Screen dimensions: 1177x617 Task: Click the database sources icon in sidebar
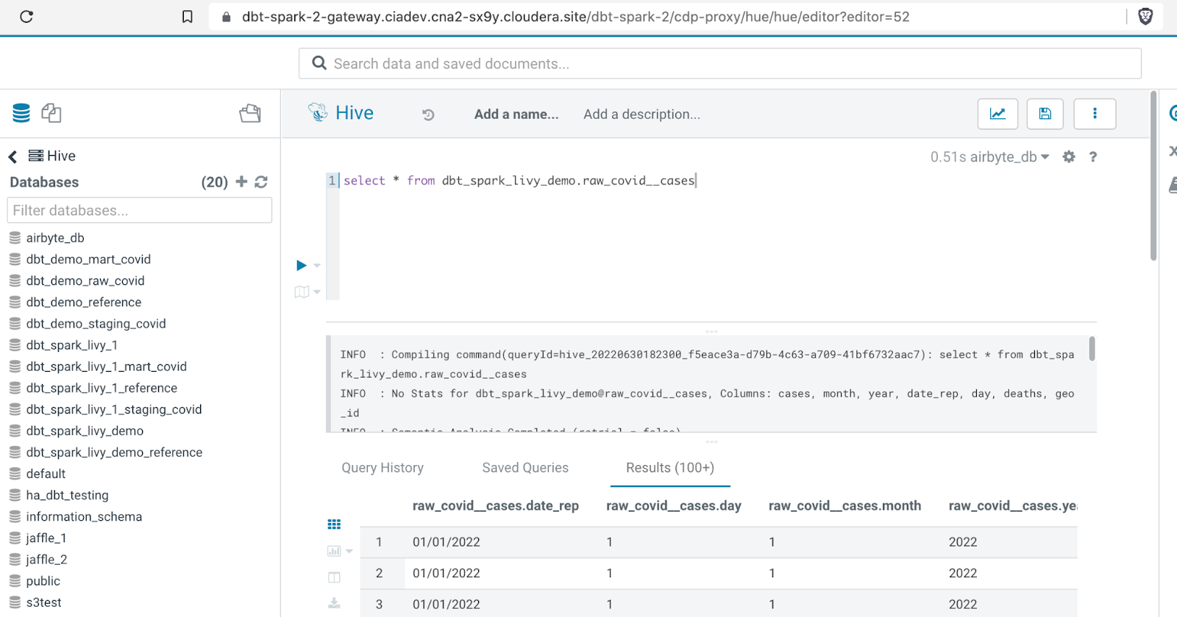[21, 113]
